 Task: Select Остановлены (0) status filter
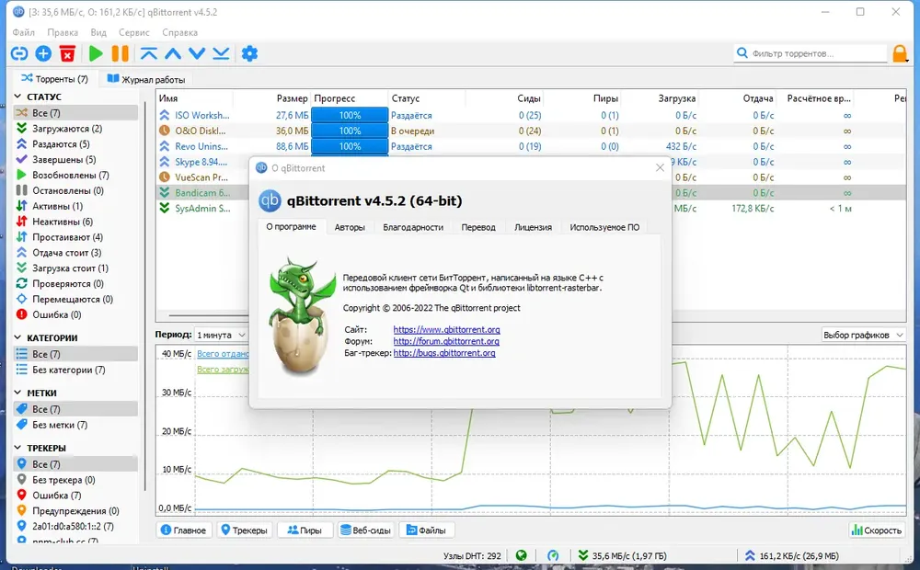[x=75, y=190]
